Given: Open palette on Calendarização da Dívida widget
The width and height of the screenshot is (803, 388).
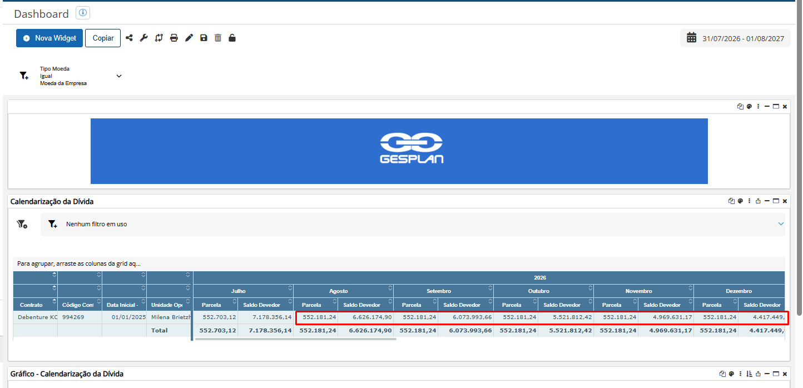Looking at the screenshot, I should point(740,201).
